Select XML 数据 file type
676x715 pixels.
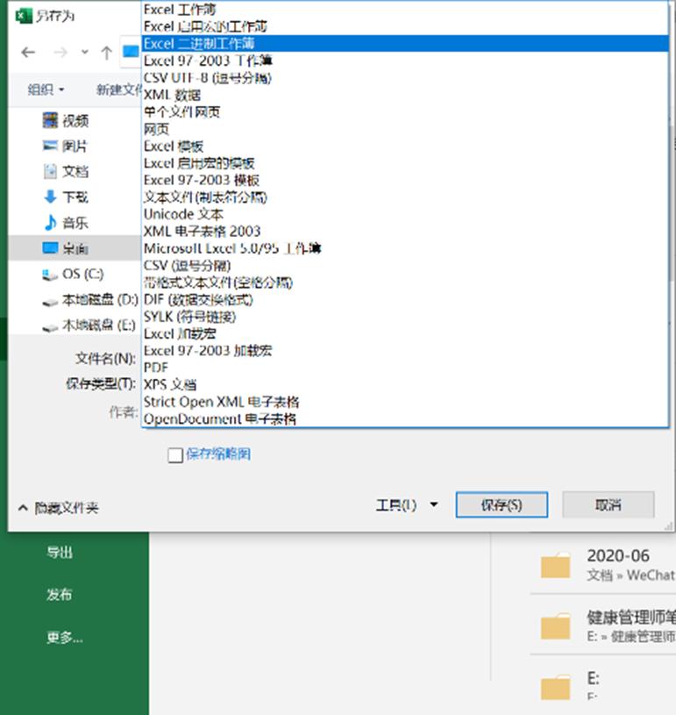pyautogui.click(x=405, y=95)
